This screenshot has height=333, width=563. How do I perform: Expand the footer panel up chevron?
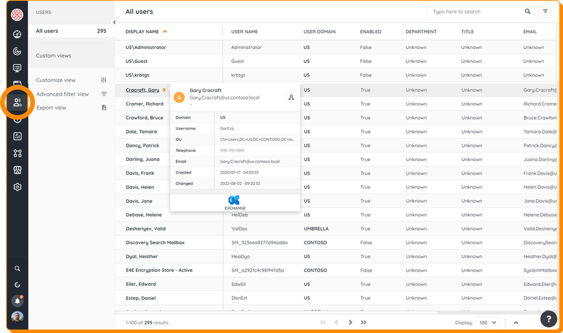point(516,322)
